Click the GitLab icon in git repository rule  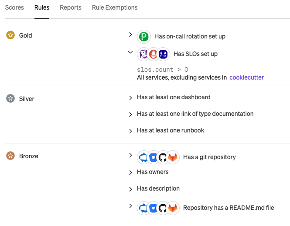173,157
